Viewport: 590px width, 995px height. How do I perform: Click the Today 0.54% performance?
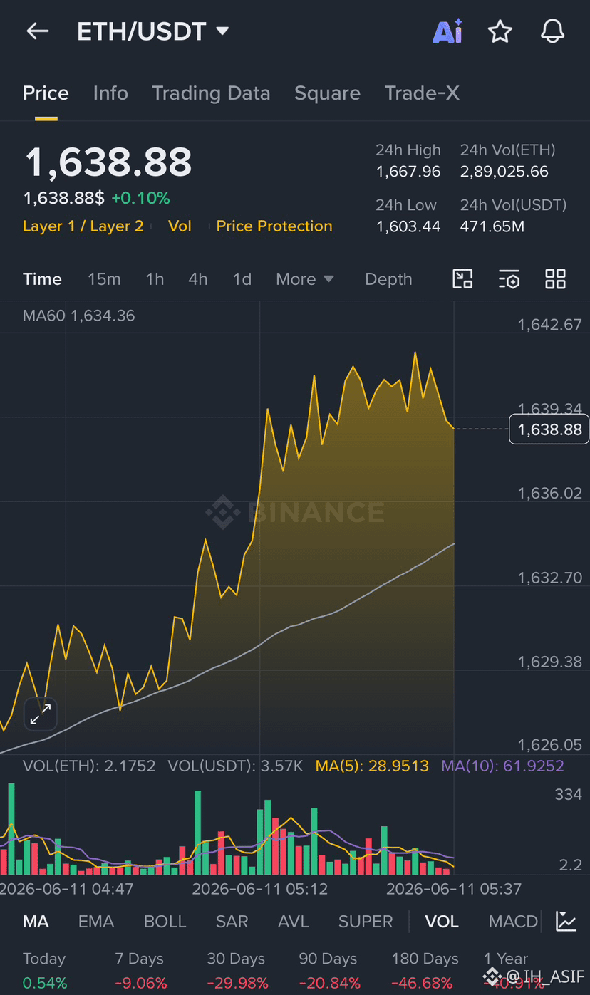pyautogui.click(x=45, y=971)
